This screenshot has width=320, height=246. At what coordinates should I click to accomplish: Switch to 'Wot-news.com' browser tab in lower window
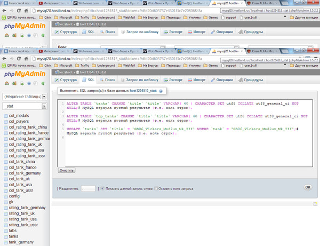tap(89, 51)
